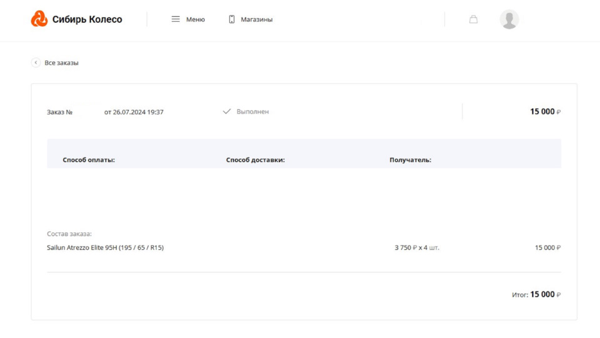Open the shopping bag cart icon
This screenshot has width=600, height=338.
pos(473,19)
